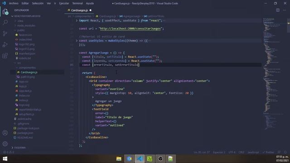Screen dimensions: 290x163
Task: Click the taskbar clock and date
Action: (x=282, y=159)
